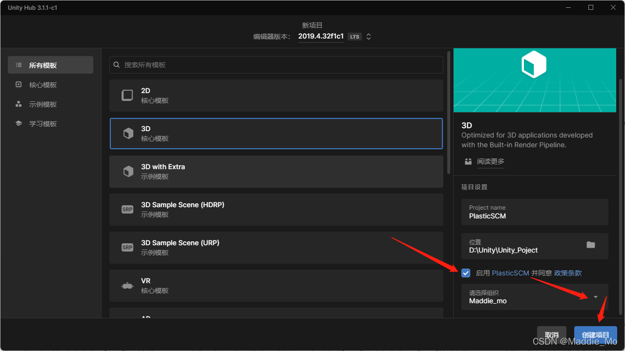Screen dimensions: 625x351
Task: Browse location with the folder icon
Action: pos(591,245)
